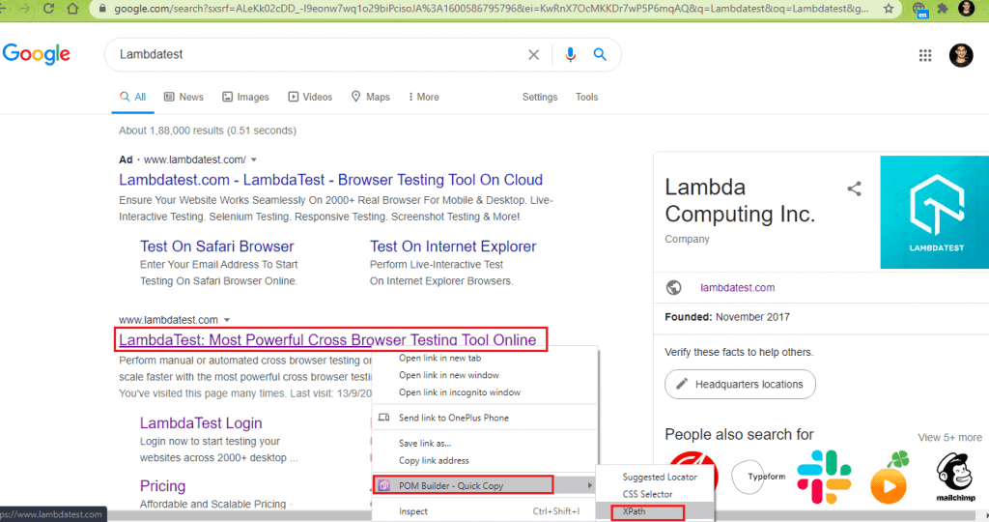Open the View 5+ more link
Viewport: 989px width, 522px height.
(949, 438)
